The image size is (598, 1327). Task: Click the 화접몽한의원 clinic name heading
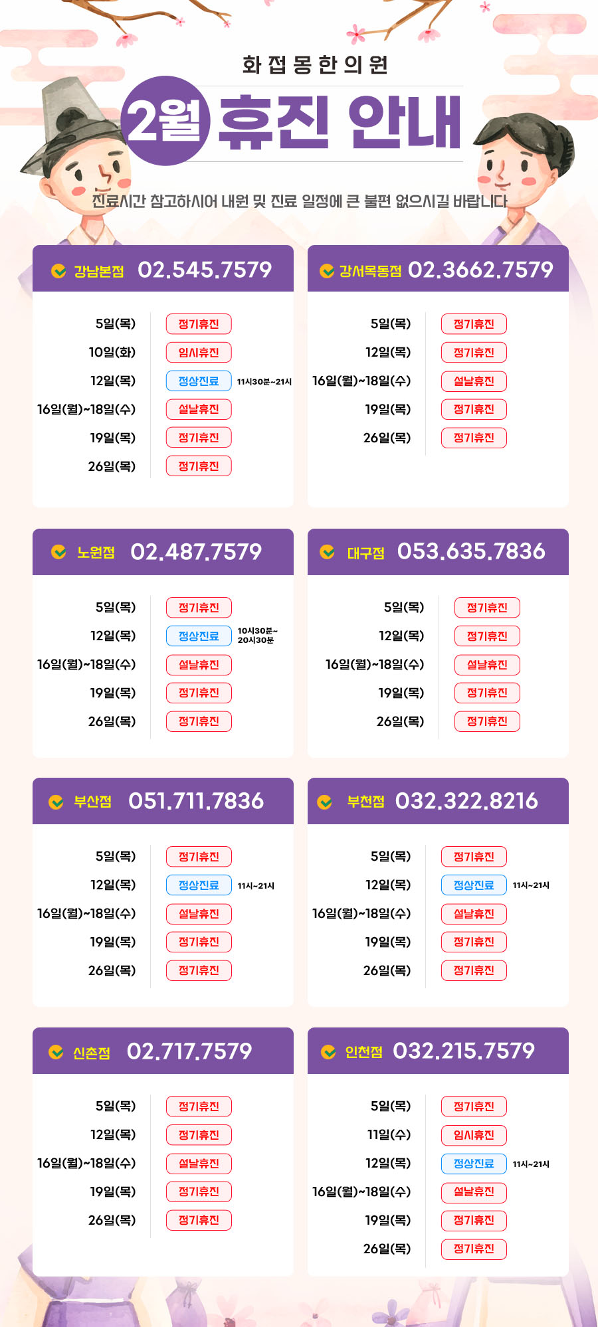click(315, 65)
